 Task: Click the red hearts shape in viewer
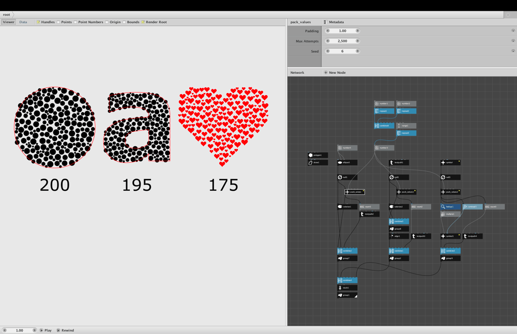tap(223, 127)
